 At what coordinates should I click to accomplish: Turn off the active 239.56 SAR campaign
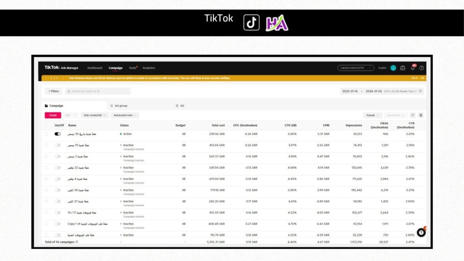coord(58,134)
